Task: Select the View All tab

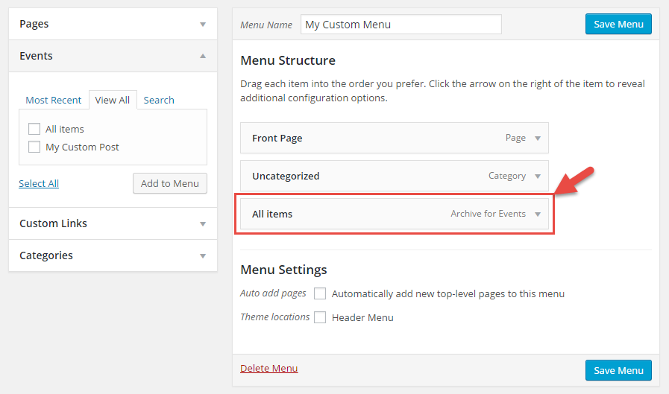Action: click(113, 100)
